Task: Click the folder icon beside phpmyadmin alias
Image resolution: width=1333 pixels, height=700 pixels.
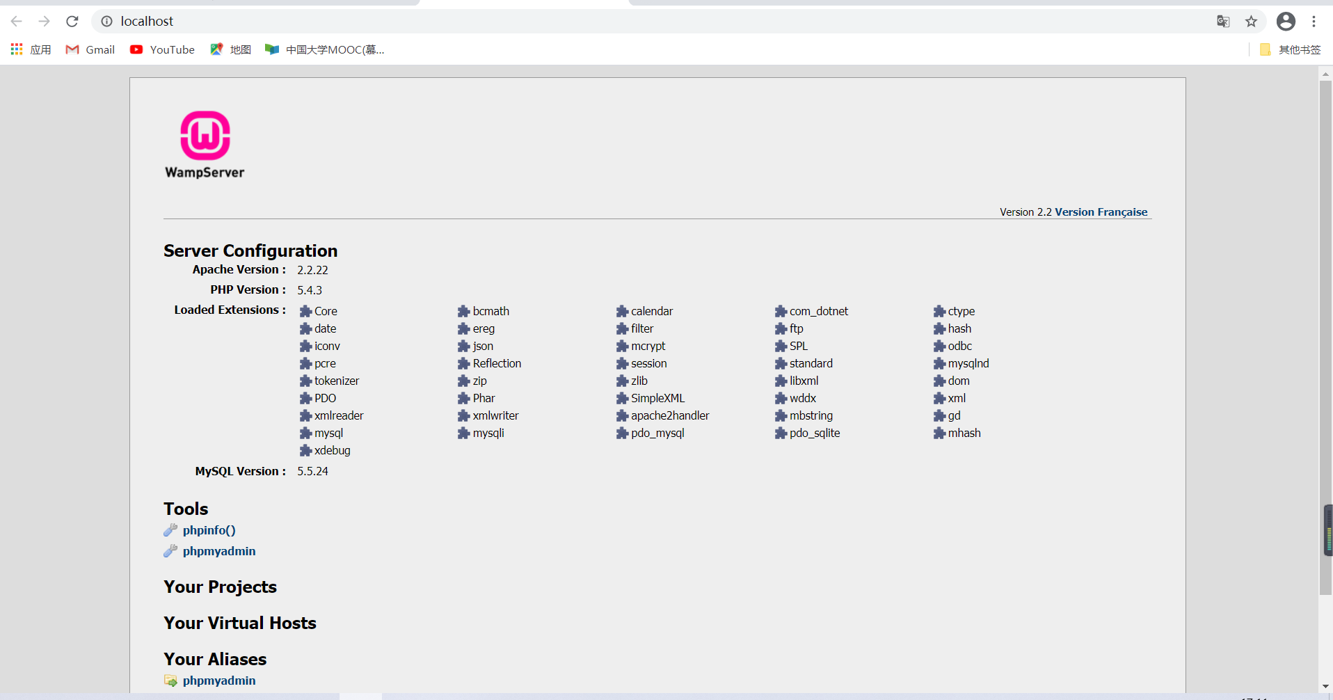Action: [x=170, y=680]
